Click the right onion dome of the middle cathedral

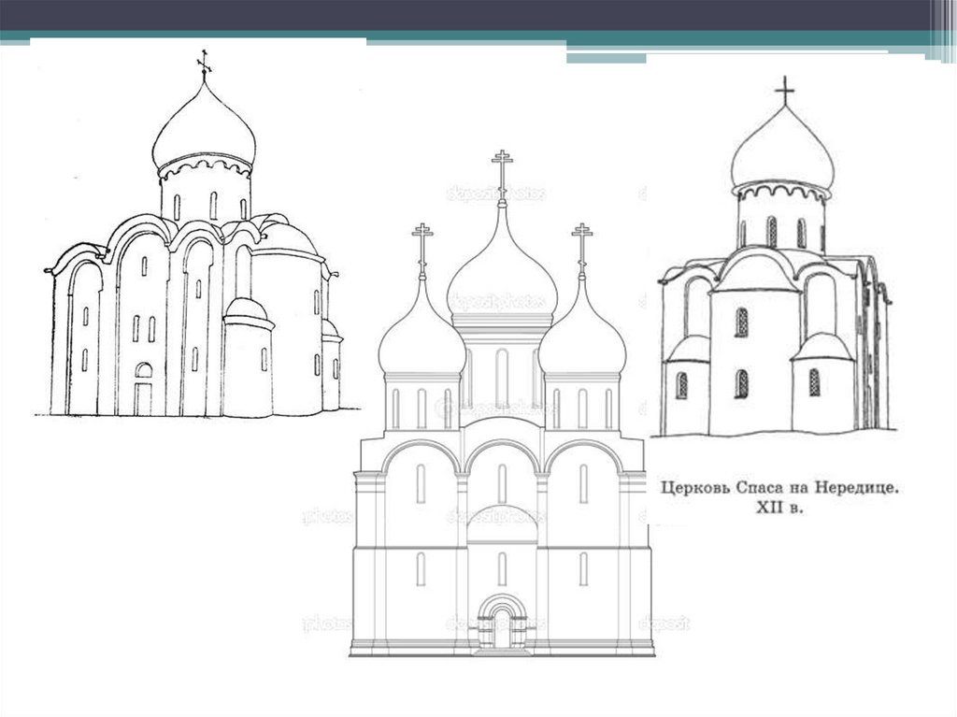[582, 341]
